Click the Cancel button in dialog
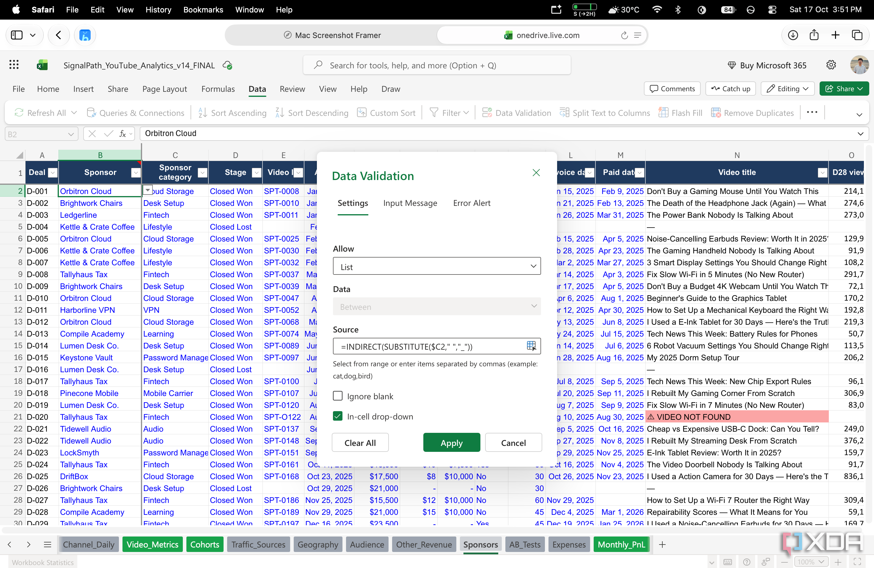 tap(513, 443)
